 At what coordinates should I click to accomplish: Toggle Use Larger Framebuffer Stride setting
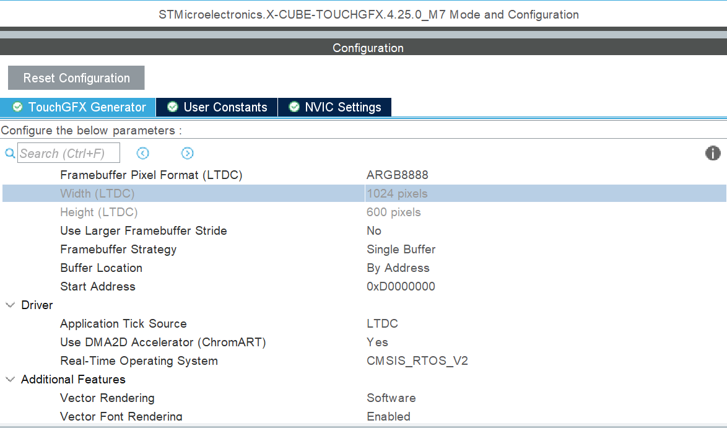(x=373, y=230)
